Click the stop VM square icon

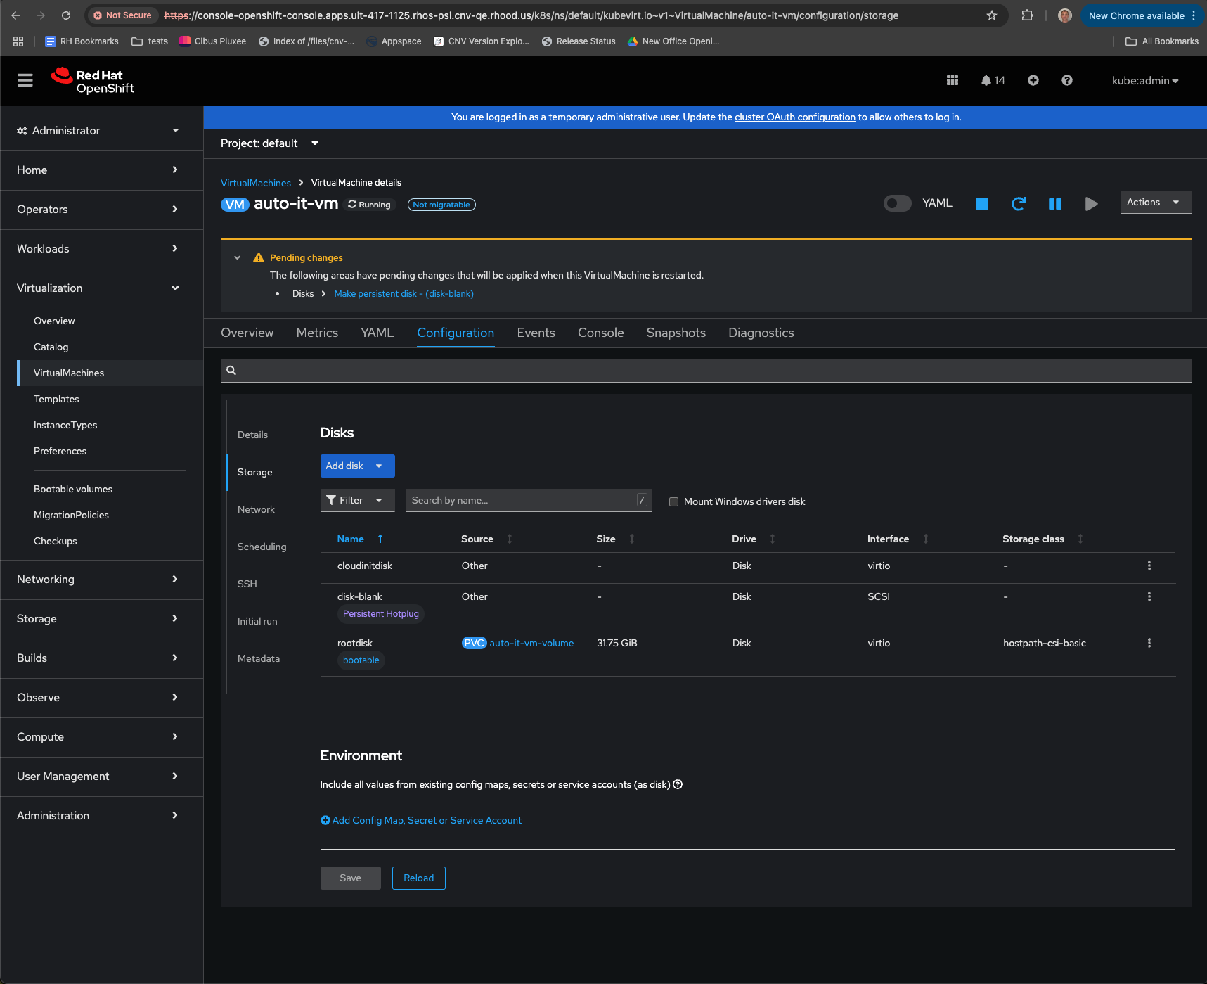982,204
